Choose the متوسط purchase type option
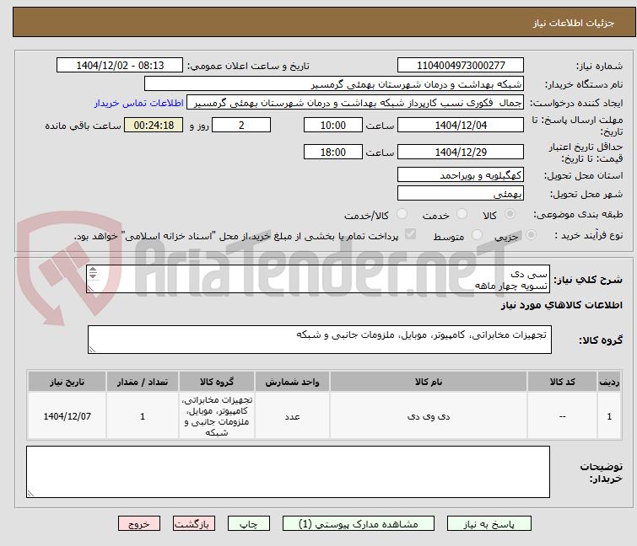 pos(477,235)
